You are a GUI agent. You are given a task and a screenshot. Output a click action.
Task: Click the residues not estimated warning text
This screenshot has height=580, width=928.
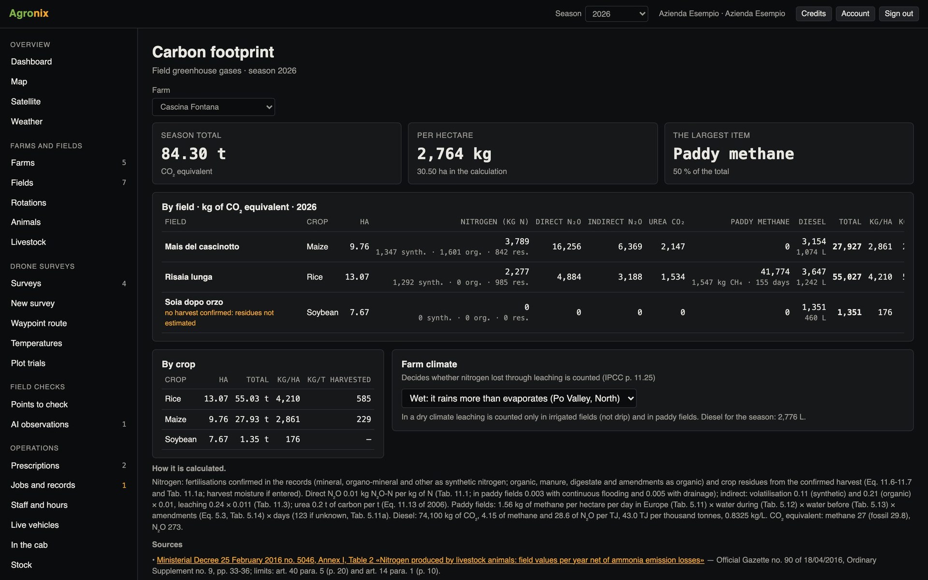(219, 318)
